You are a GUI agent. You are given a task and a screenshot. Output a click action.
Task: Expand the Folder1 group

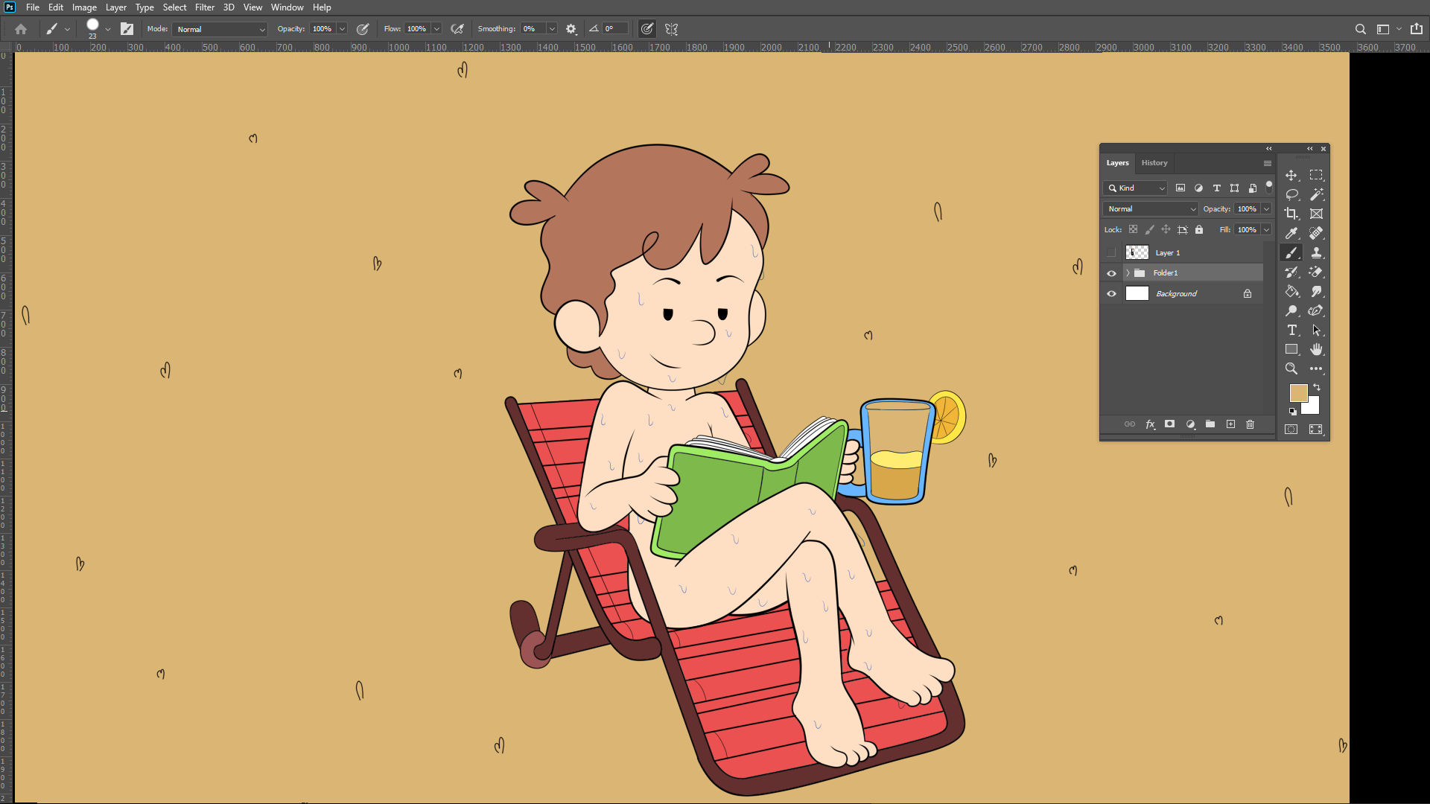coord(1128,273)
